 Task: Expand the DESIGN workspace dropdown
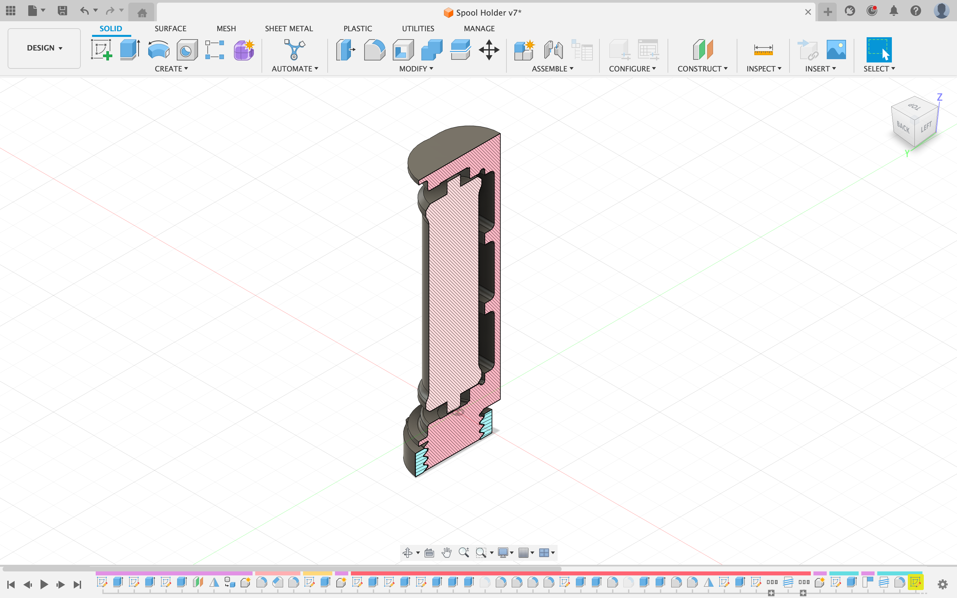(x=44, y=48)
